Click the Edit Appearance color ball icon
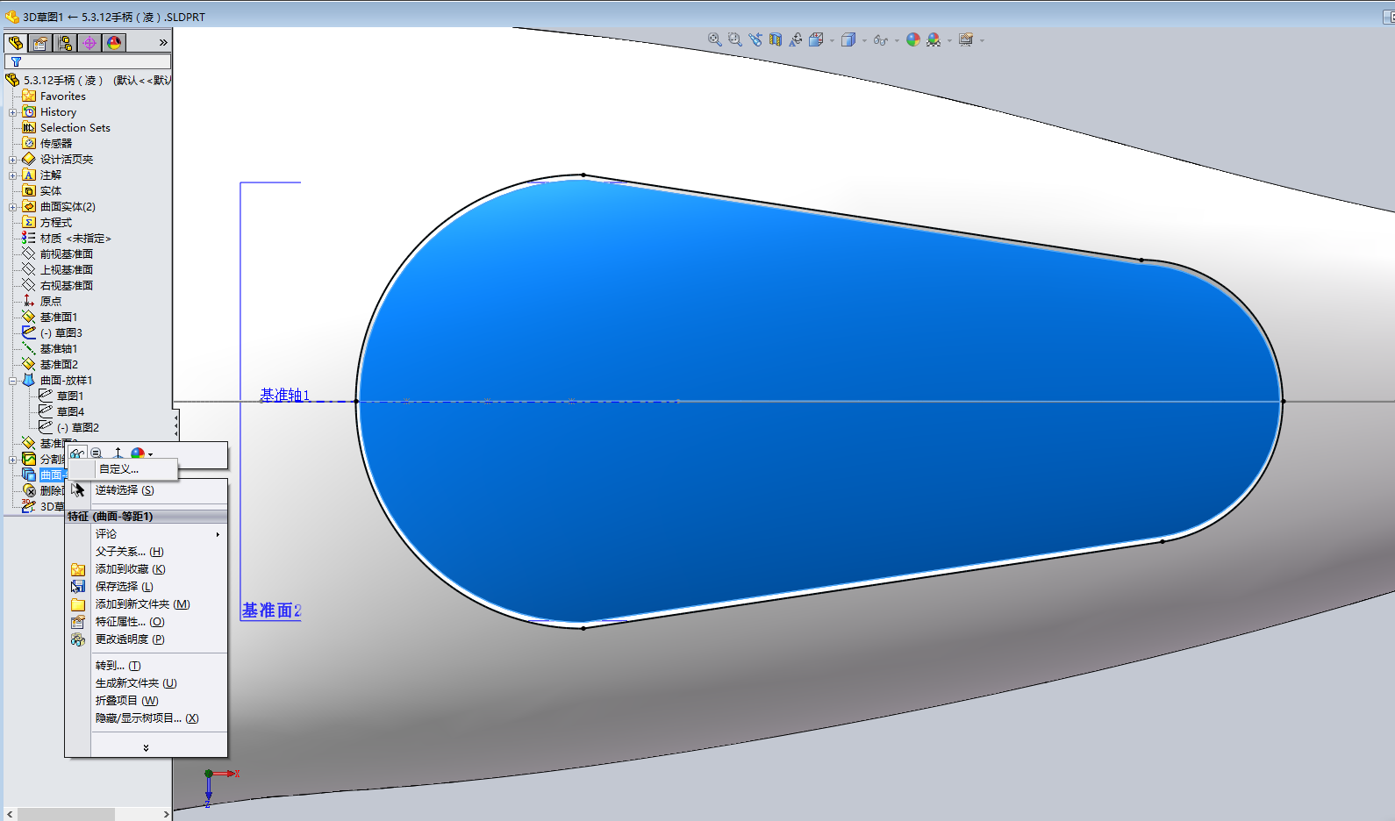The image size is (1395, 821). (x=913, y=39)
